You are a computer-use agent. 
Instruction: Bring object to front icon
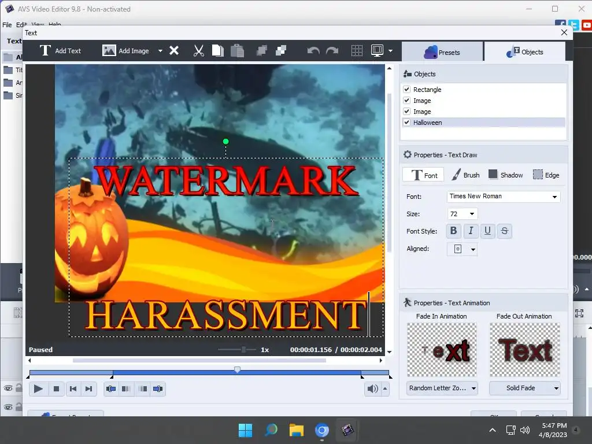coord(262,51)
